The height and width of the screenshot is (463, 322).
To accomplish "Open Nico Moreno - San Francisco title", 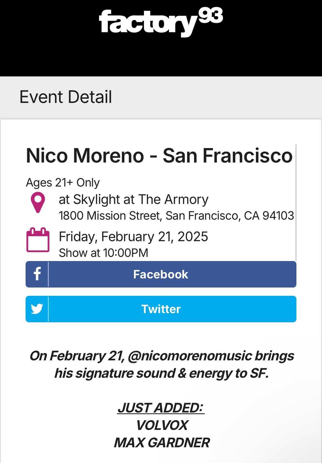I will coord(159,156).
